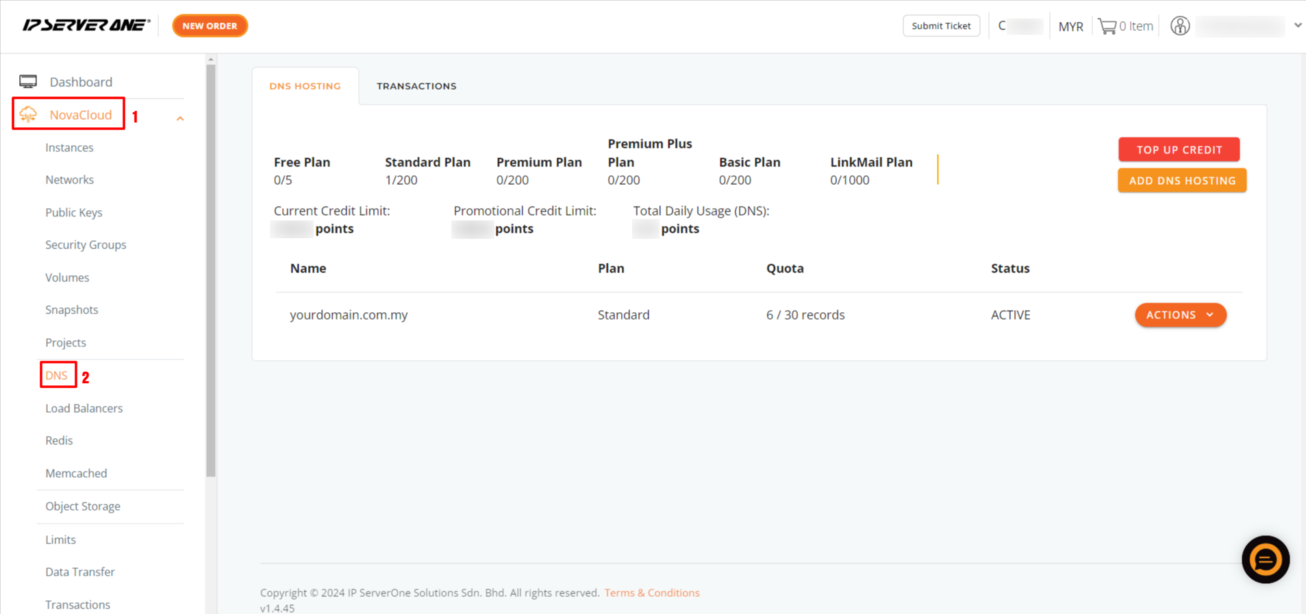
Task: Select the DNS Hosting tab
Action: point(305,86)
